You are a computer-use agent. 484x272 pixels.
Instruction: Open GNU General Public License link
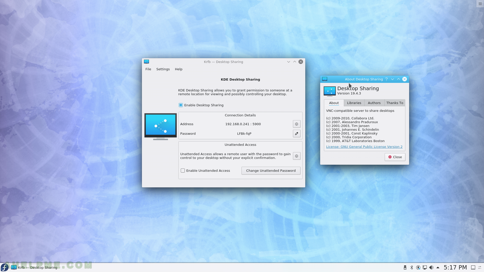364,147
